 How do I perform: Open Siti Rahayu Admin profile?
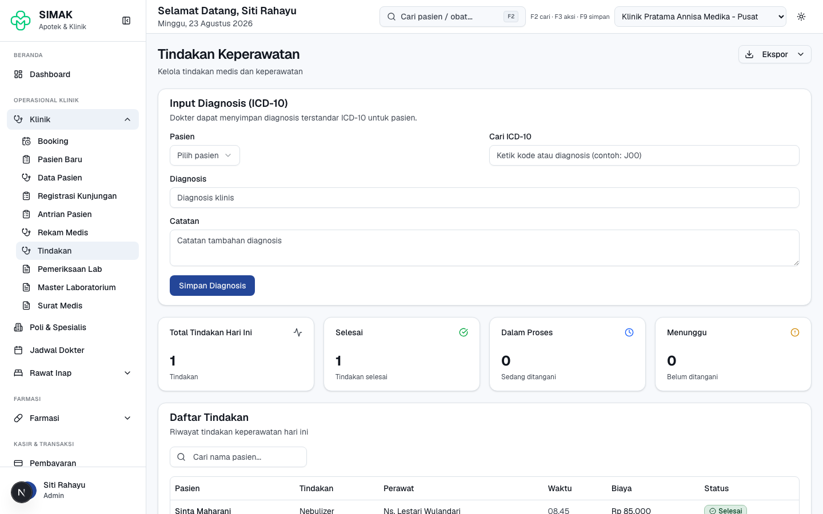point(73,491)
